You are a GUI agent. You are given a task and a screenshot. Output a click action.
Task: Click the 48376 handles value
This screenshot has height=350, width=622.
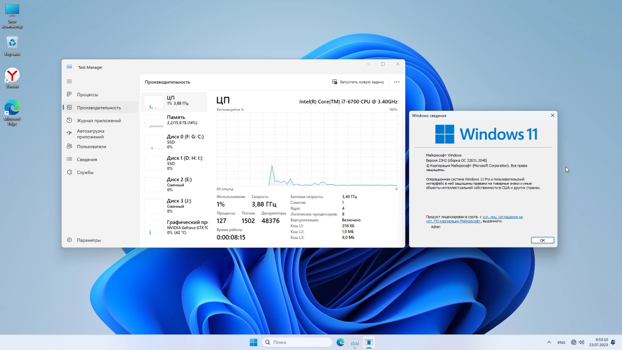(x=270, y=221)
